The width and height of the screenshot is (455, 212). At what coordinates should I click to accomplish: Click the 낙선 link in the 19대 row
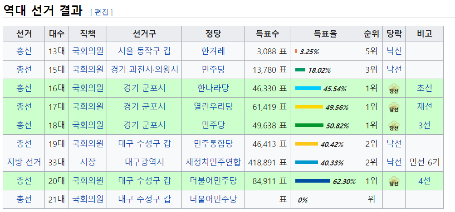click(x=394, y=144)
